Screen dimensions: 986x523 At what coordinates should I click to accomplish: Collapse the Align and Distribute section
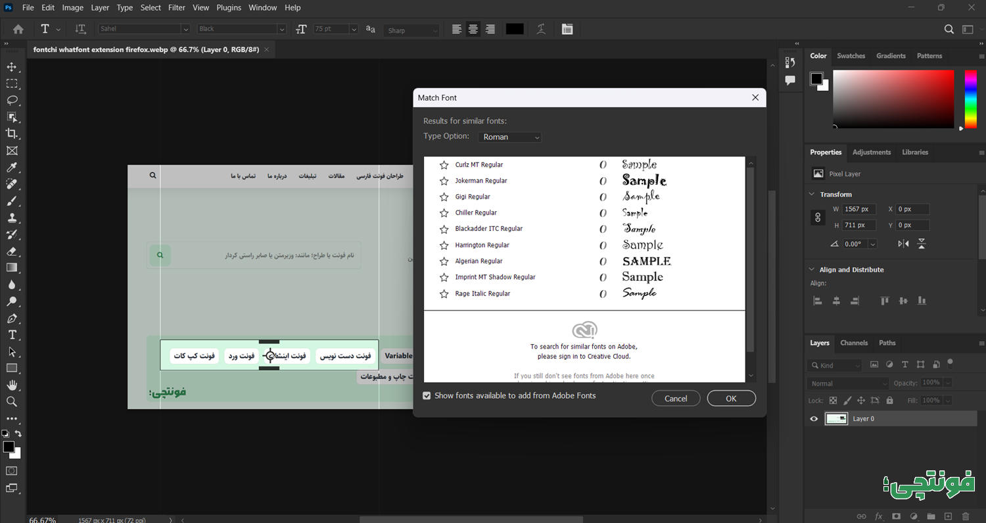(811, 270)
